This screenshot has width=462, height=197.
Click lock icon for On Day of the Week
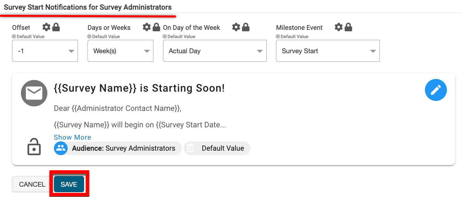pos(245,27)
